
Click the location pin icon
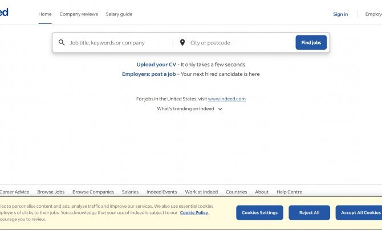pos(182,42)
